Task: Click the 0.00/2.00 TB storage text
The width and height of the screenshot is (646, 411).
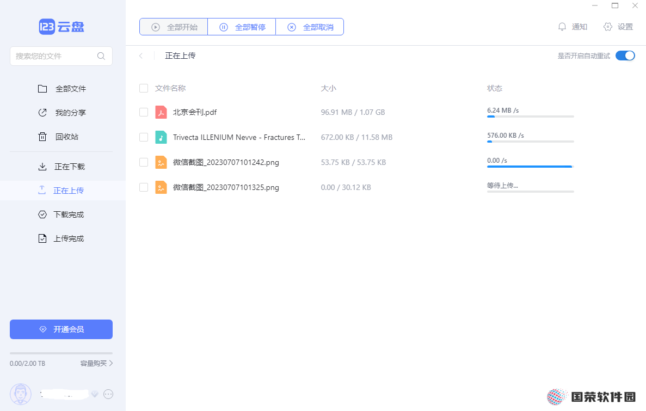Action: point(28,363)
